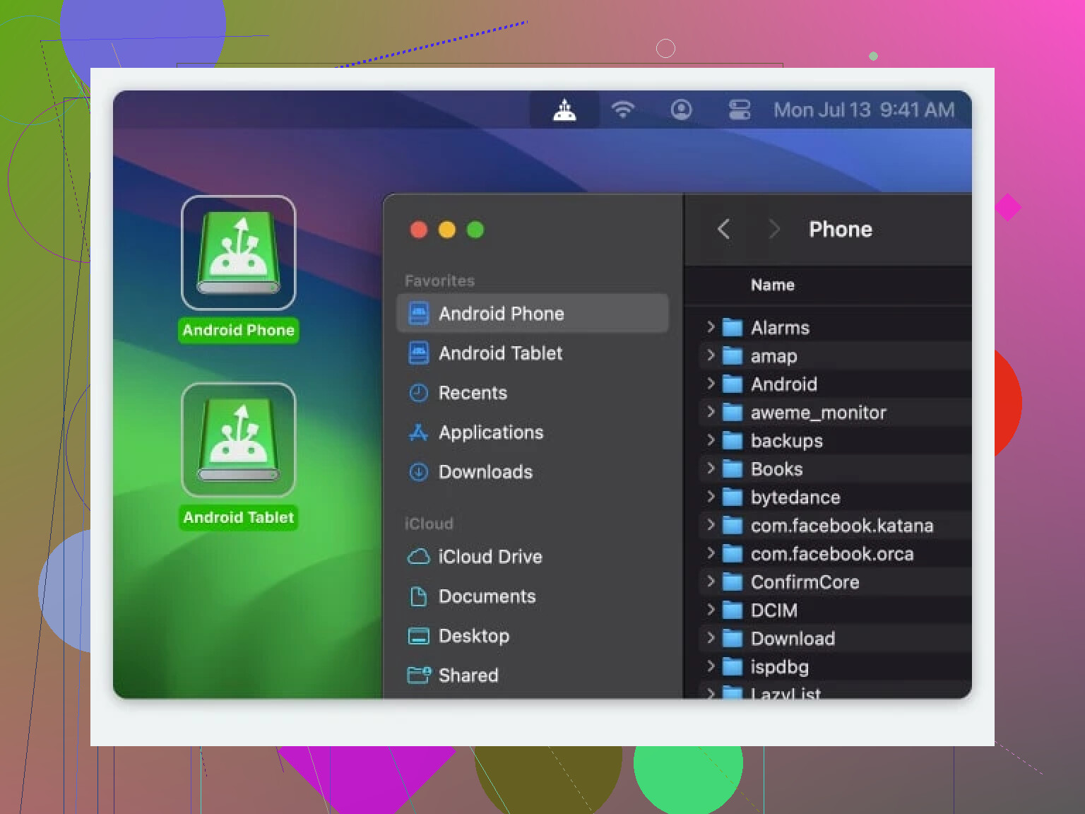This screenshot has height=814, width=1085.
Task: Click the Wi-Fi status icon
Action: click(x=622, y=110)
